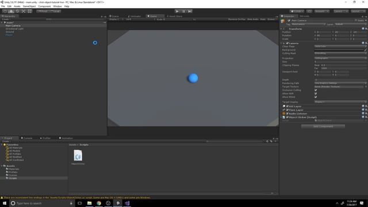
Task: Select Ground object in Hierarchy
Action: pos(10,32)
